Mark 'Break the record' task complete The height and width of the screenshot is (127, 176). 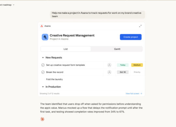point(43,72)
